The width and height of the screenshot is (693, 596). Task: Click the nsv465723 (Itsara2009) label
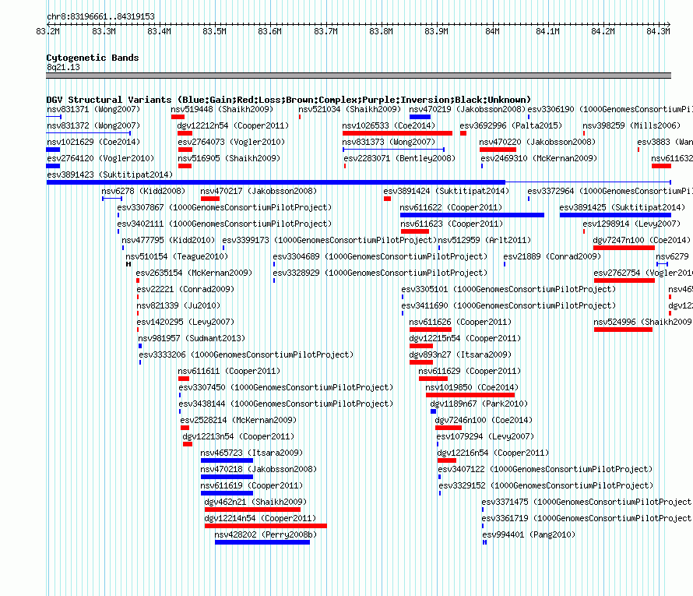(252, 453)
